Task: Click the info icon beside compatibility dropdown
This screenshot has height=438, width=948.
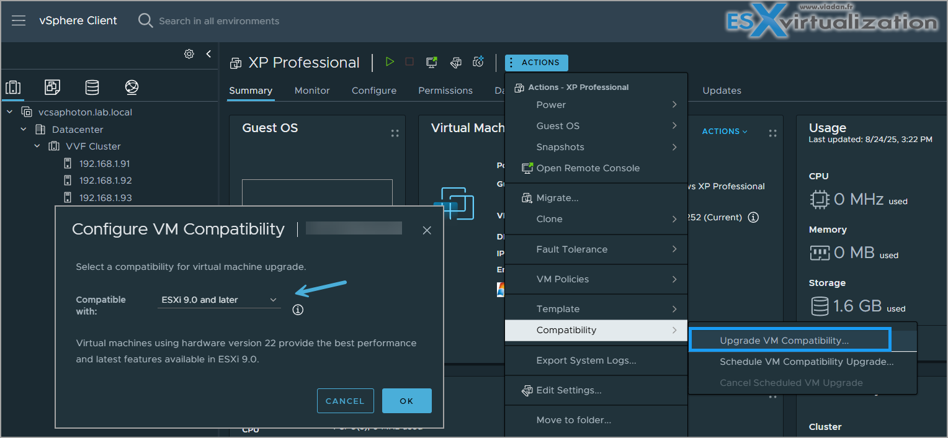Action: point(298,310)
